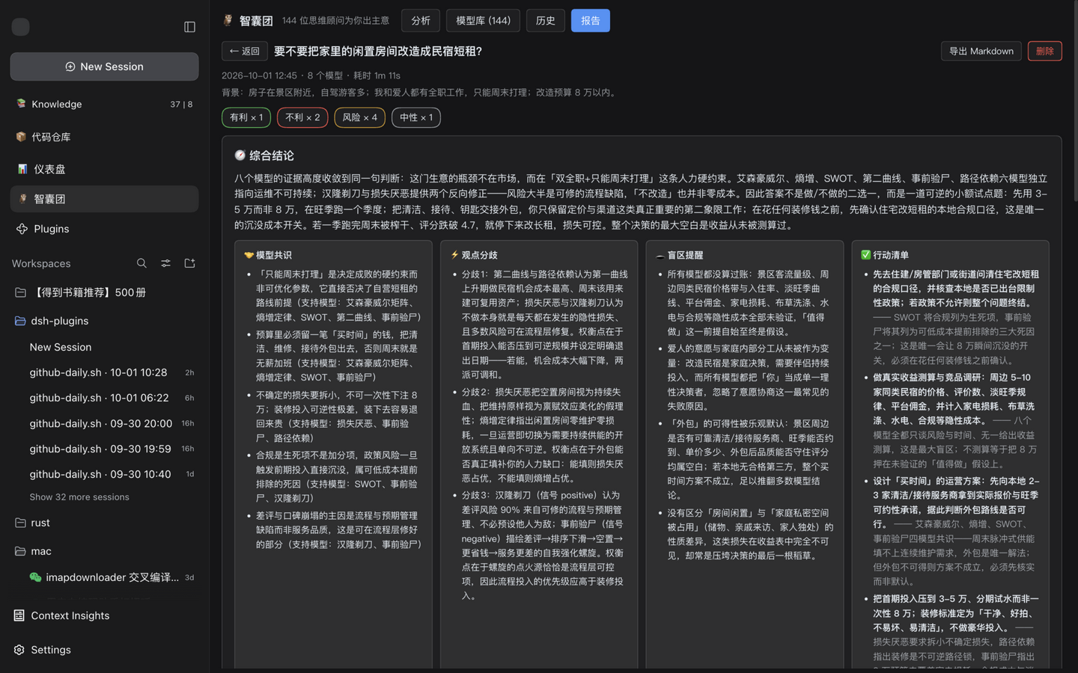Screen dimensions: 1078x673
Task: Click the Knowledge sidebar icon
Action: point(21,104)
